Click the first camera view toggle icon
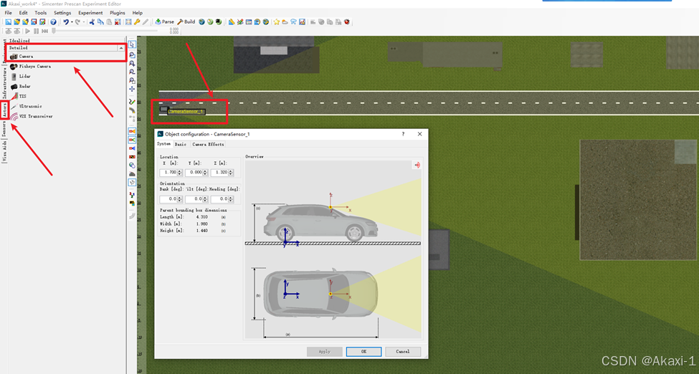 133,132
